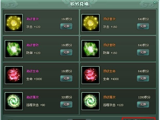Click the 顶级属攻 item name
The width and height of the screenshot is (160, 120).
(109, 97)
